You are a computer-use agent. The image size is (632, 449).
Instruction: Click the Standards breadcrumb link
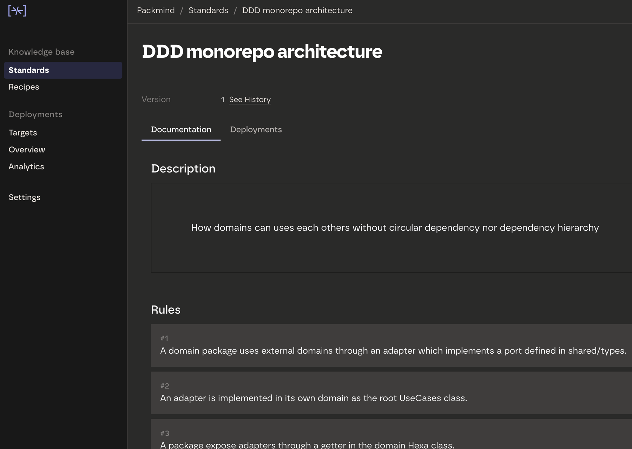208,11
